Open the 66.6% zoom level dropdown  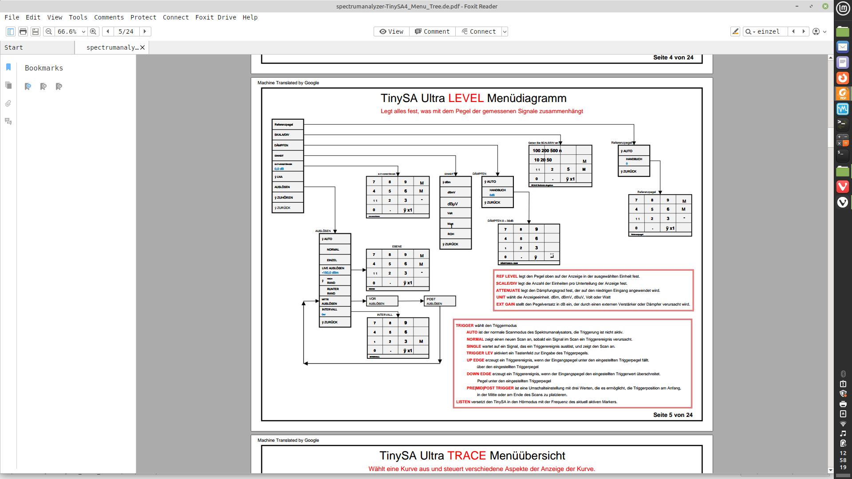point(83,31)
